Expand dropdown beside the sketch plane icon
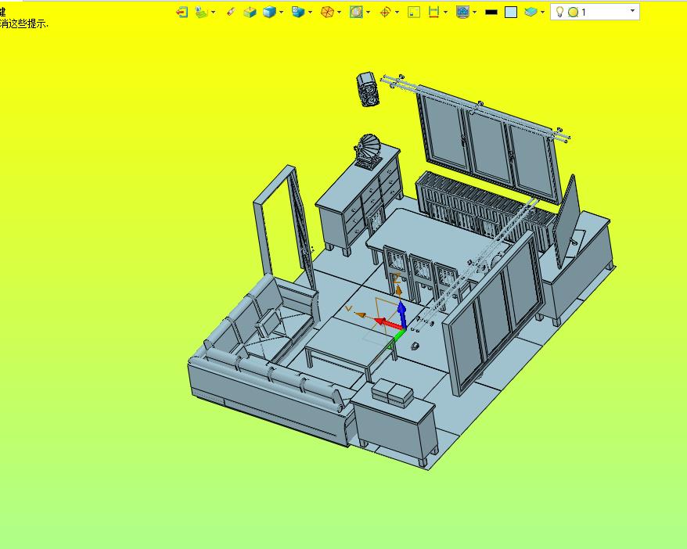The width and height of the screenshot is (687, 549). [x=214, y=13]
